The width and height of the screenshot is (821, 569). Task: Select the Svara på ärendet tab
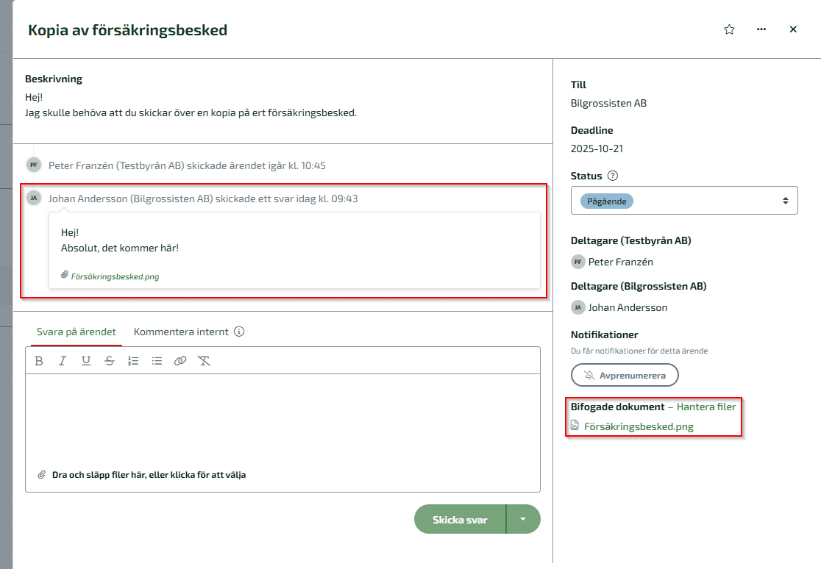(x=76, y=332)
